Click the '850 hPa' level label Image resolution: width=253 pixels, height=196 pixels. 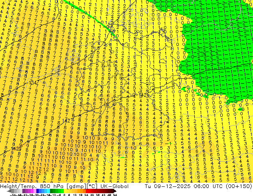(52, 186)
